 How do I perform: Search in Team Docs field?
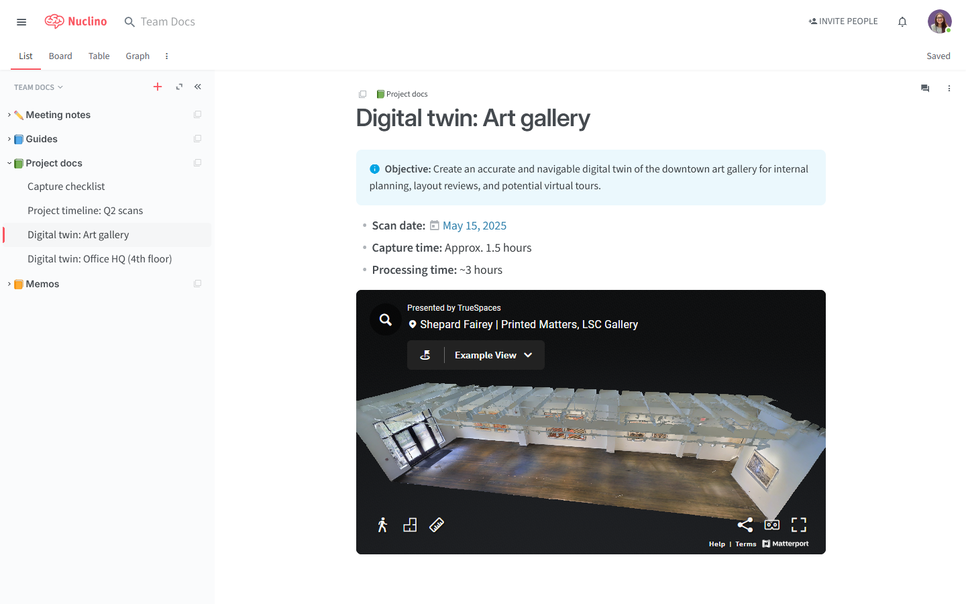[168, 22]
